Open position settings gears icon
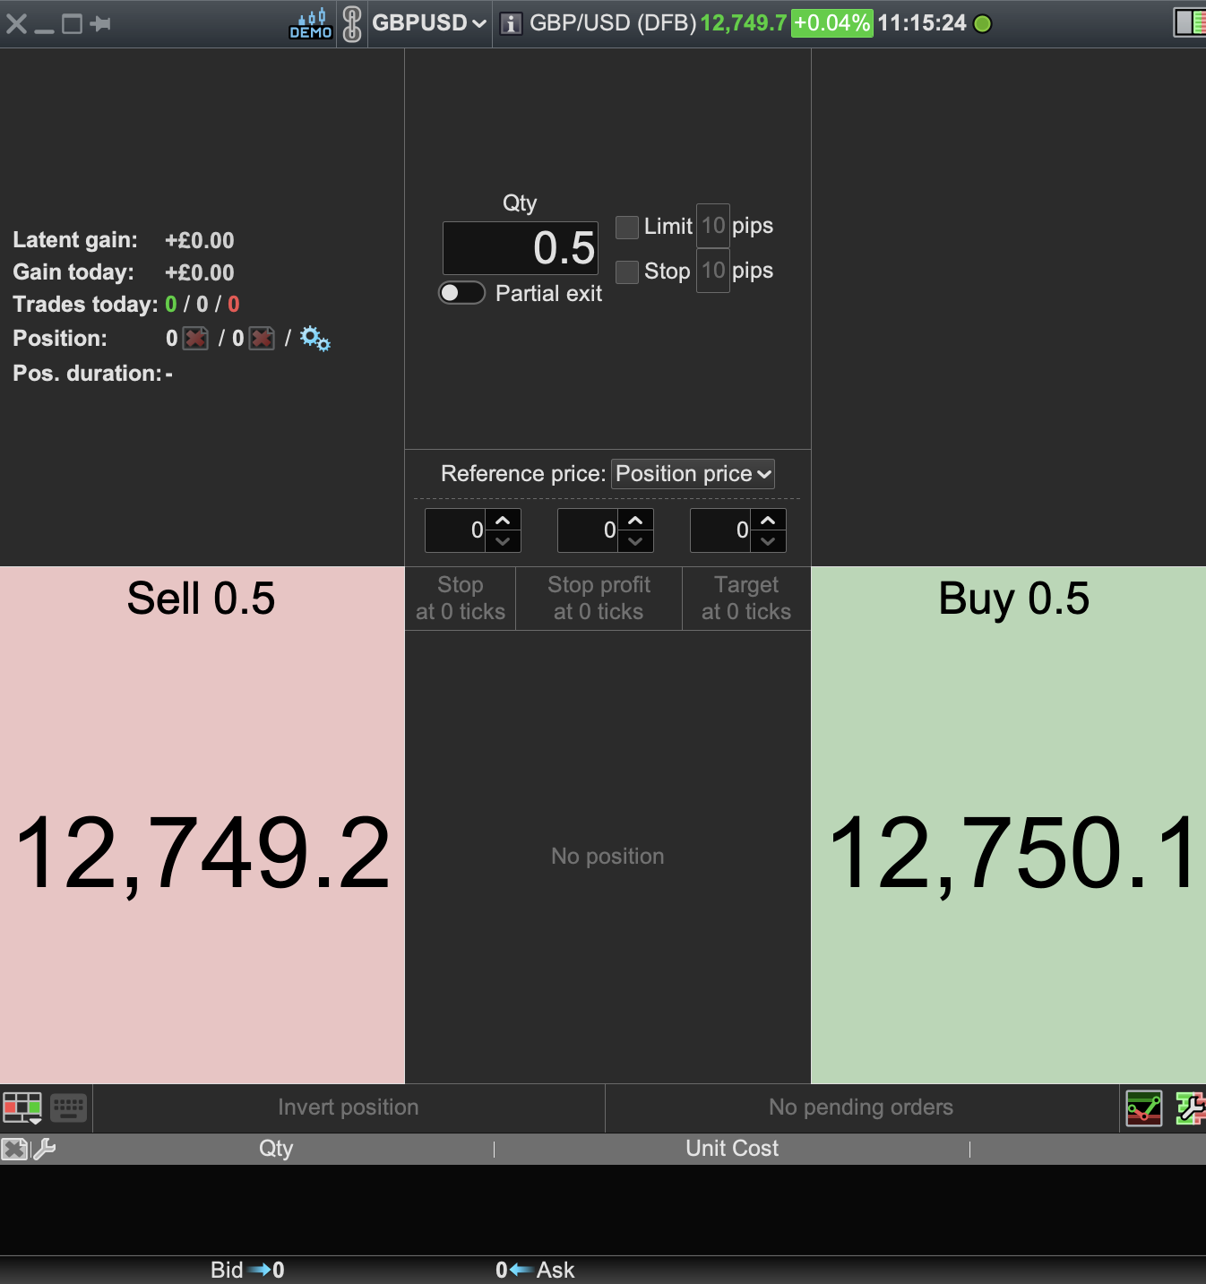This screenshot has height=1284, width=1206. [x=314, y=339]
